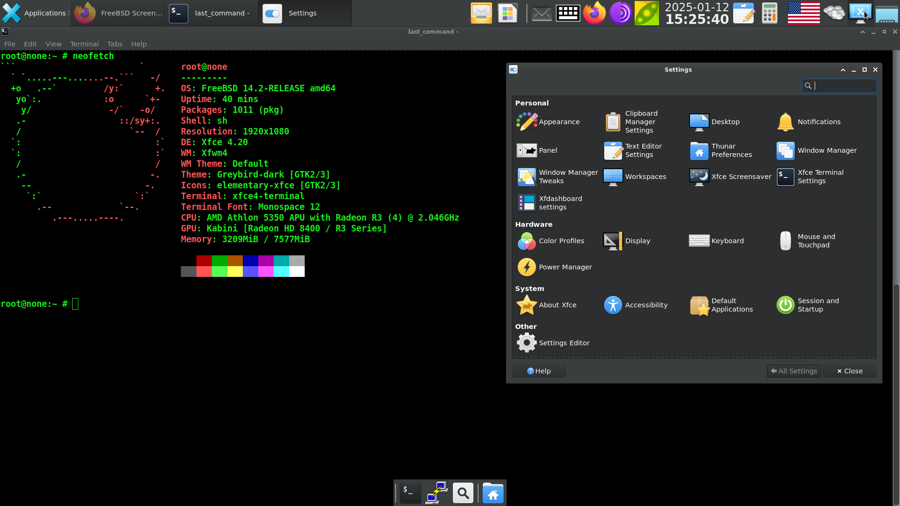Screen dimensions: 900x506
Task: Open the terminal View menu
Action: click(53, 44)
